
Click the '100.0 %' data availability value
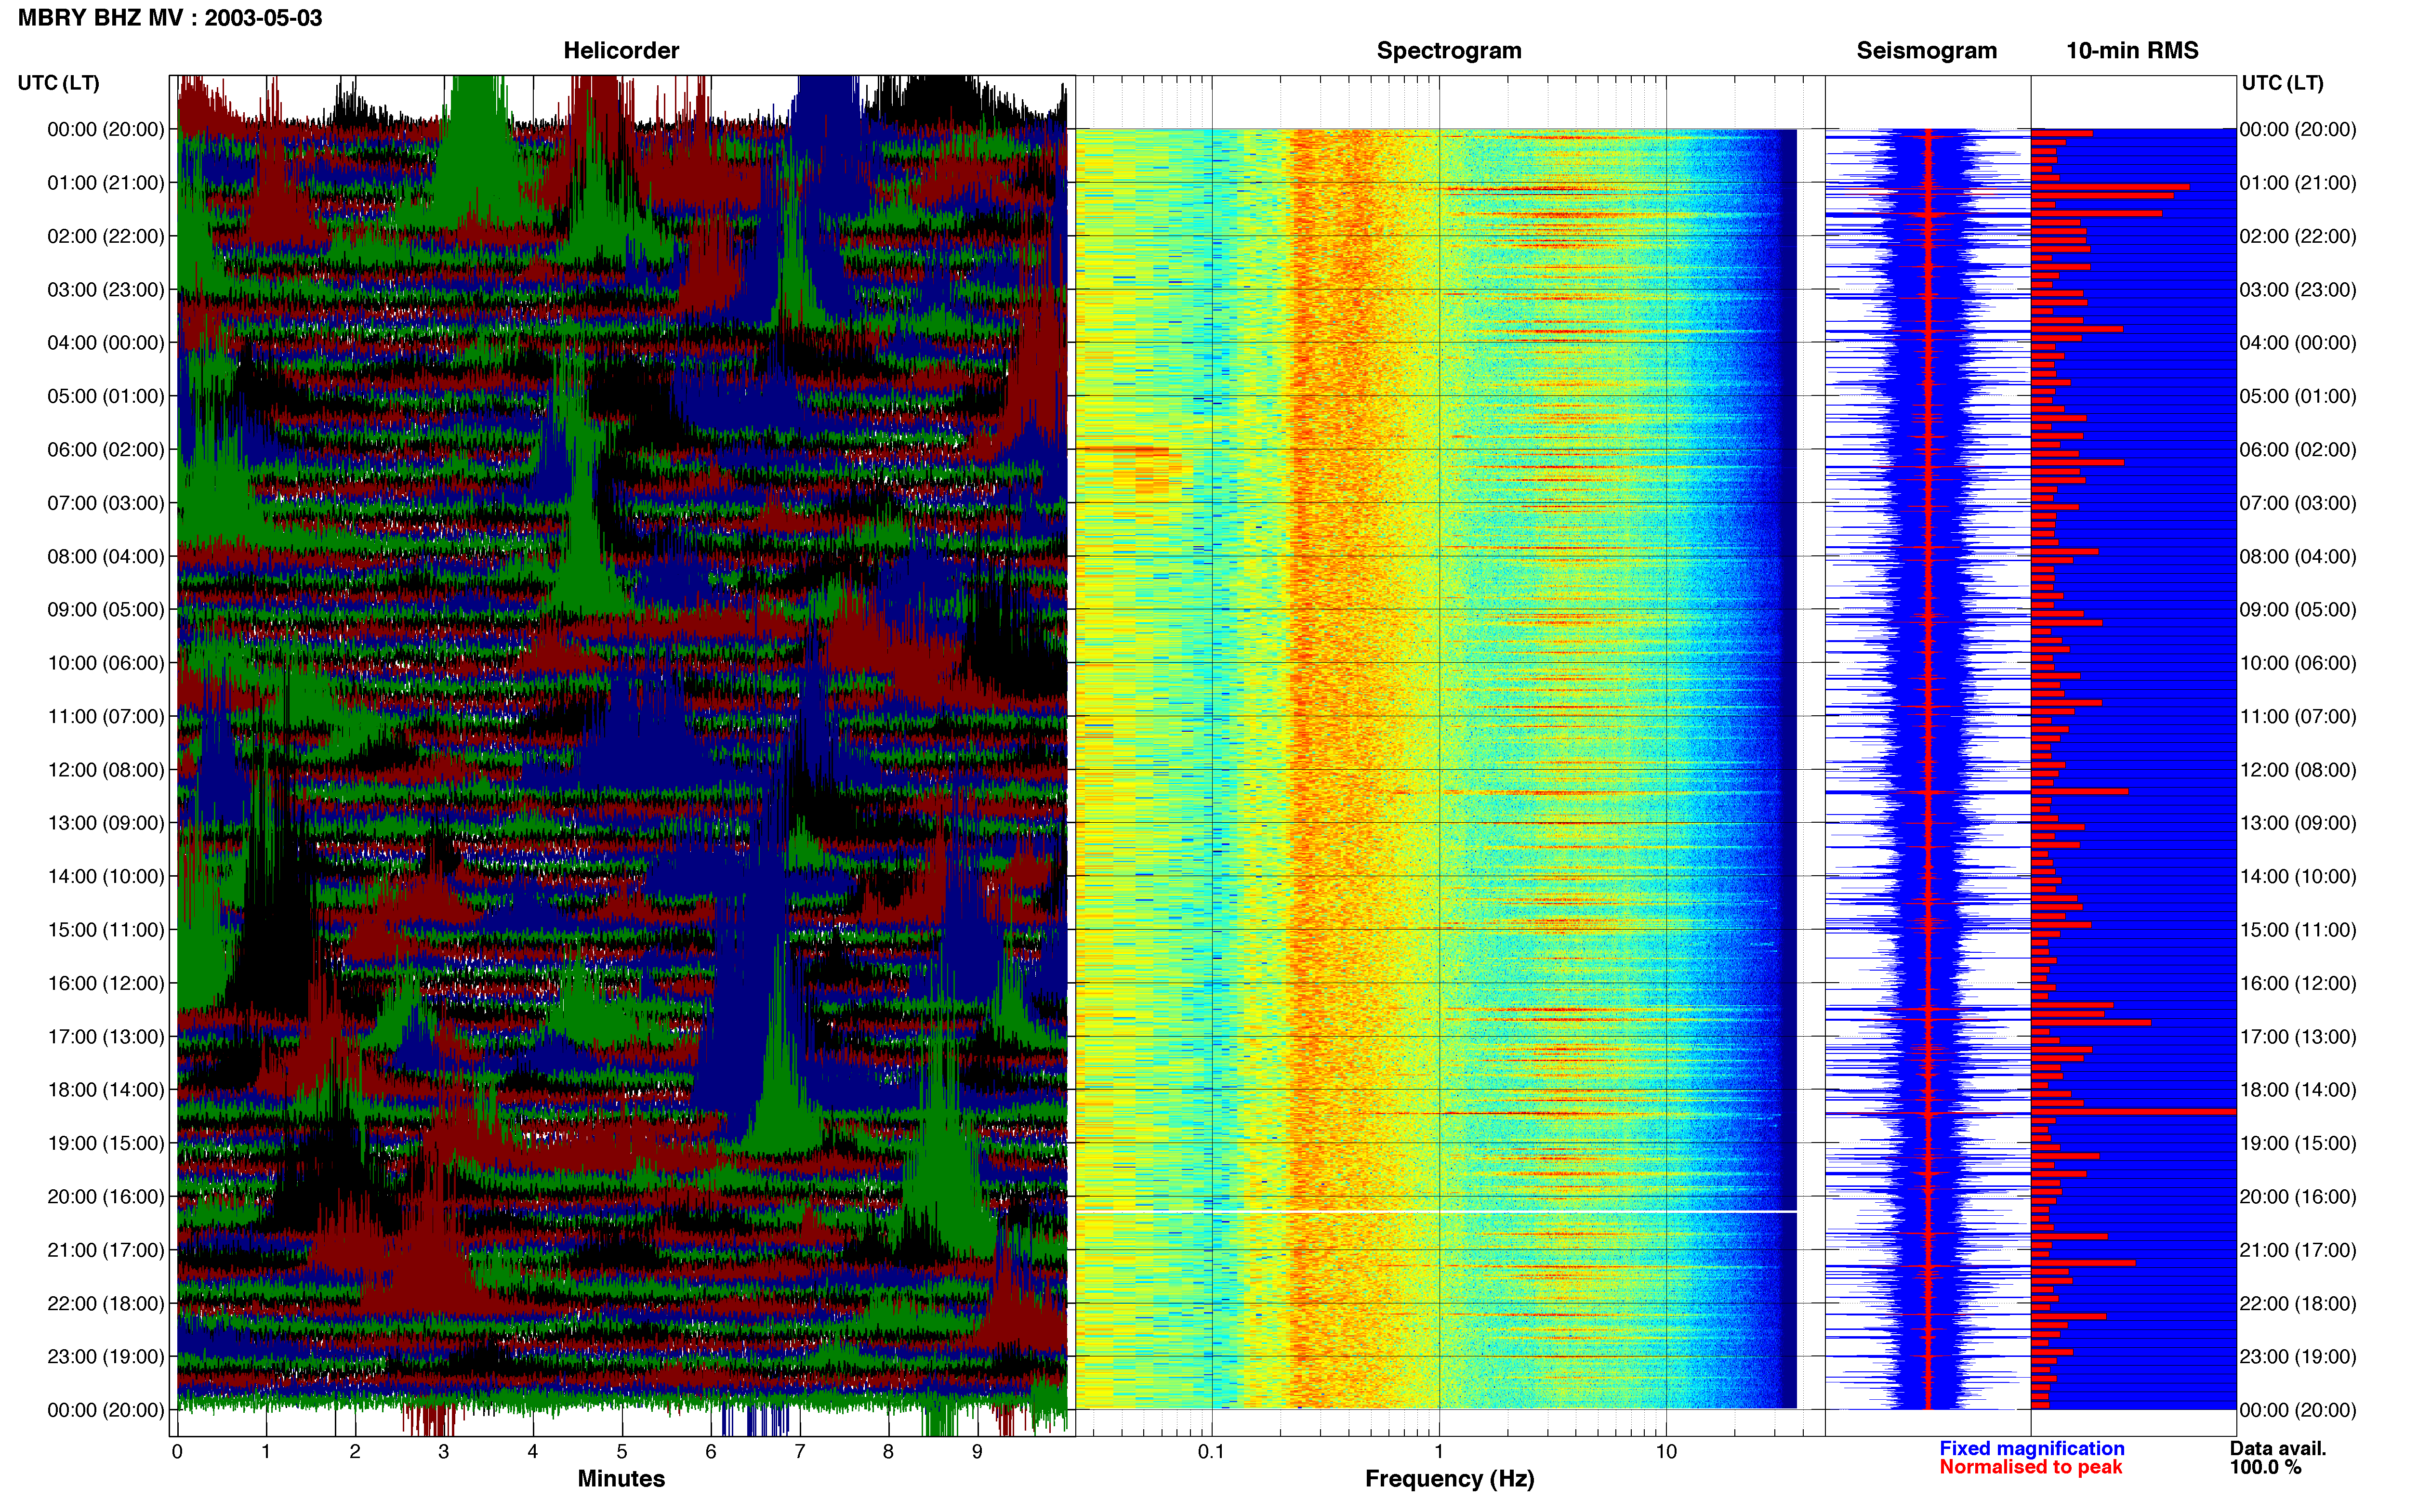click(2265, 1467)
